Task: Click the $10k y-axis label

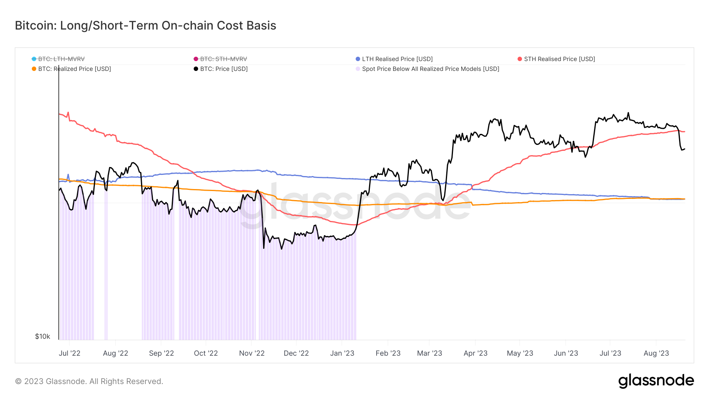Action: click(x=43, y=336)
